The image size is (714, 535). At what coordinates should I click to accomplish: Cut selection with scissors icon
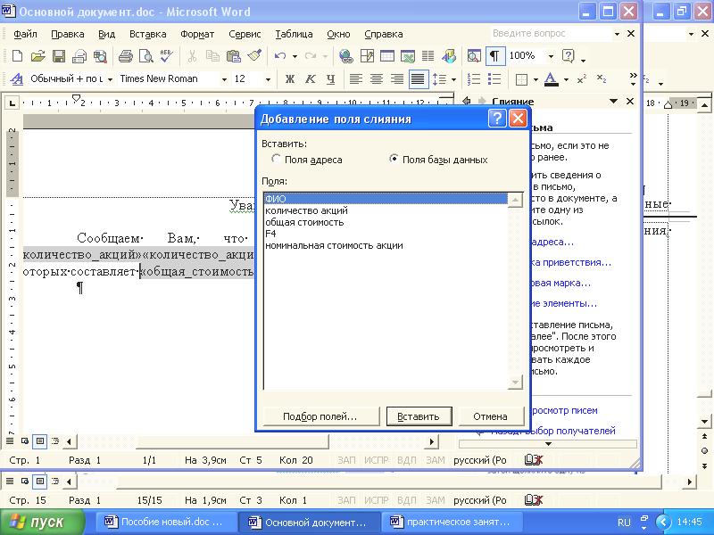coord(192,56)
